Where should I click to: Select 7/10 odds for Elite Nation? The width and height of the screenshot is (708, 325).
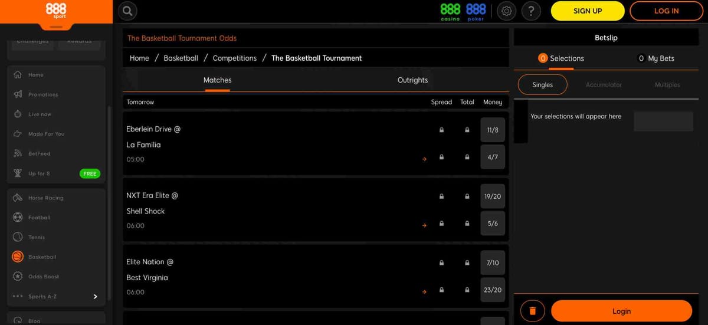tap(493, 263)
